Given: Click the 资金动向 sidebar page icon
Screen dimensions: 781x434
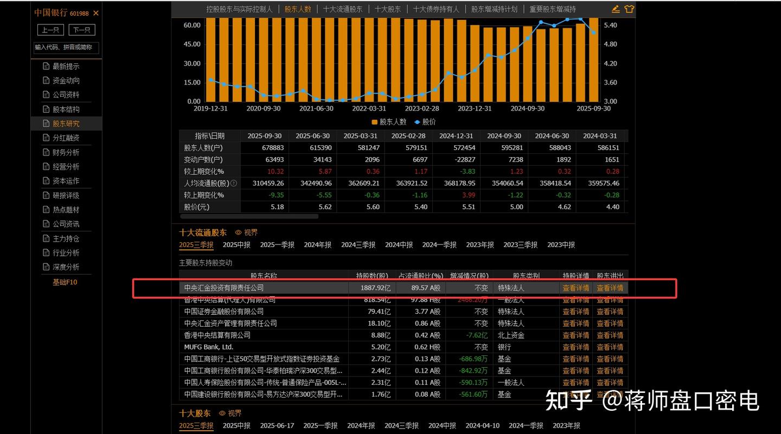Looking at the screenshot, I should (46, 80).
